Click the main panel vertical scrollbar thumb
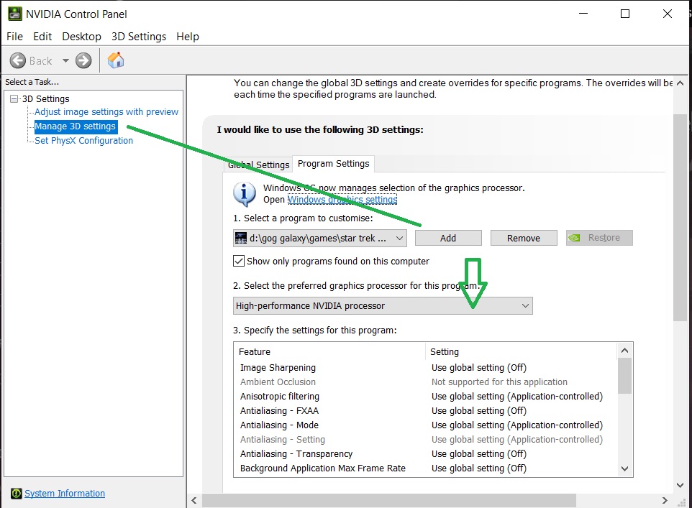The width and height of the screenshot is (692, 508). click(680, 218)
